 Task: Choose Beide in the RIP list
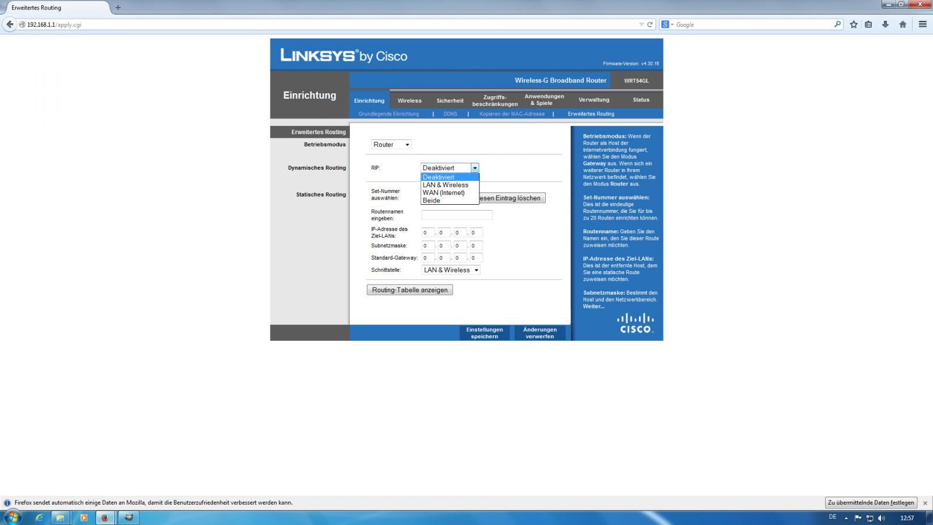pos(450,200)
